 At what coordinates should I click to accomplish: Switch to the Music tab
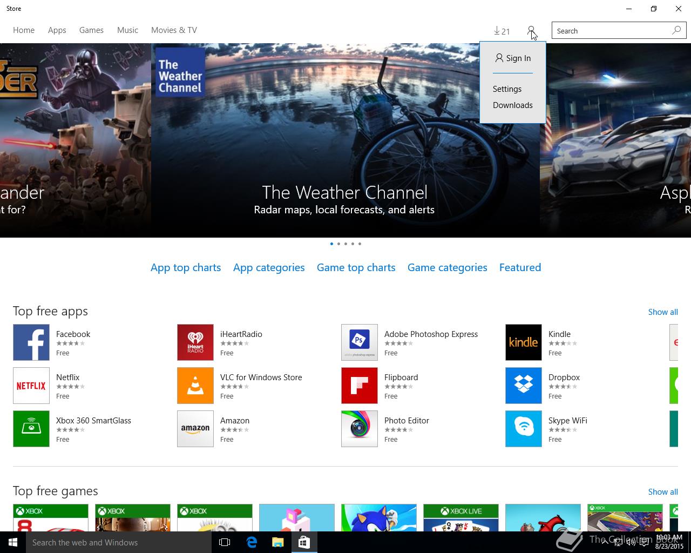pos(127,30)
